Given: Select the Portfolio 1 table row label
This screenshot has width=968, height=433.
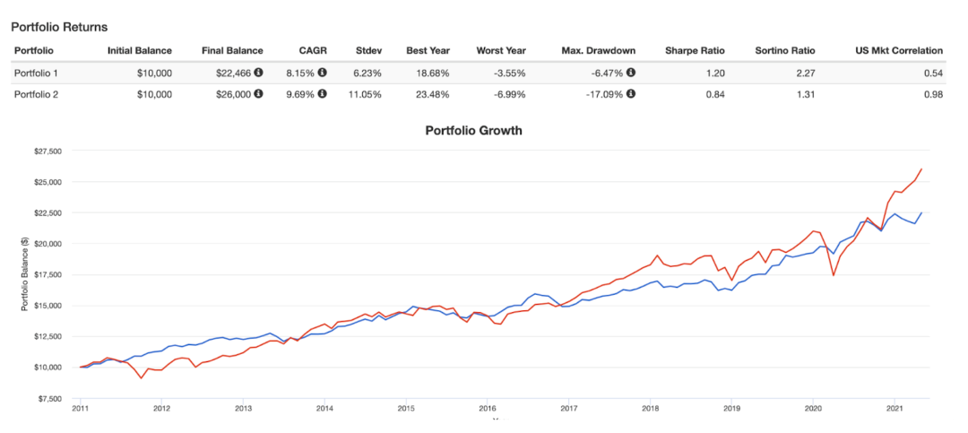Looking at the screenshot, I should [x=36, y=73].
